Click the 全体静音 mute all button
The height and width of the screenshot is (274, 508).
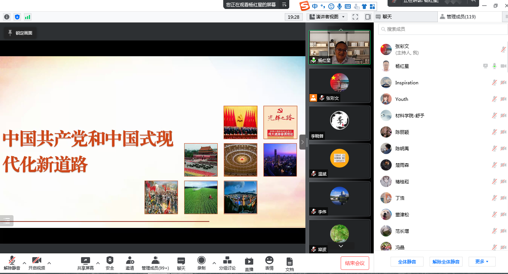(x=407, y=262)
